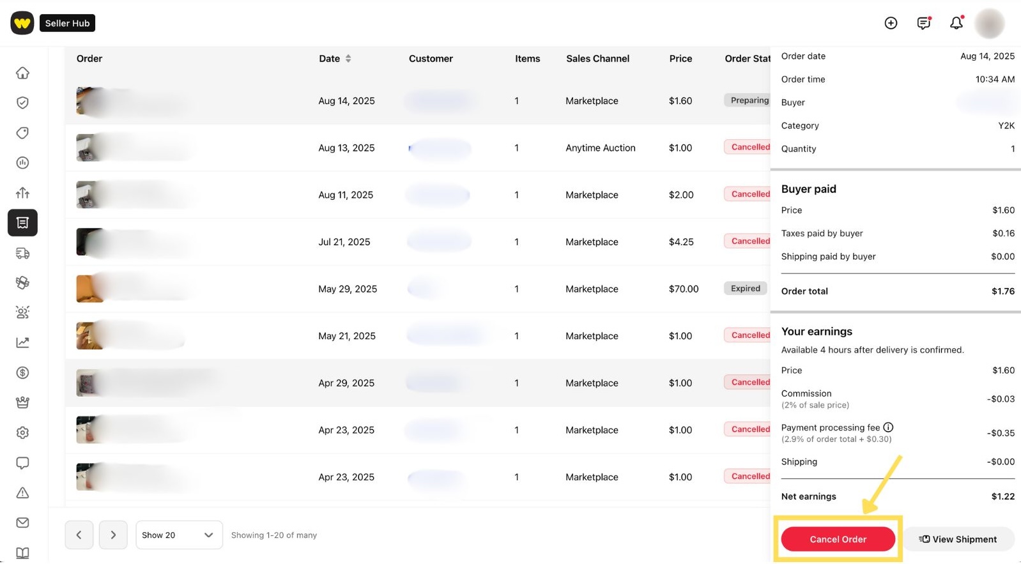
Task: Open the shield checkmark sidebar icon
Action: click(x=22, y=103)
